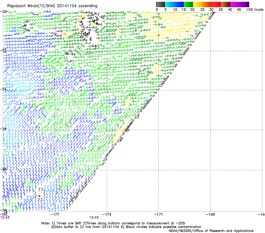Click the purple 15:46 time near -174
Viewport: 265px width, 233px height.
pyautogui.click(x=94, y=218)
